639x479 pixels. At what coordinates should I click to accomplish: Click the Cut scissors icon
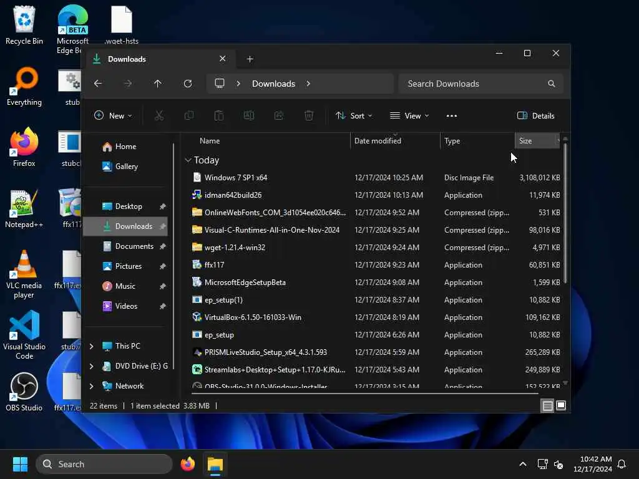[x=159, y=115]
